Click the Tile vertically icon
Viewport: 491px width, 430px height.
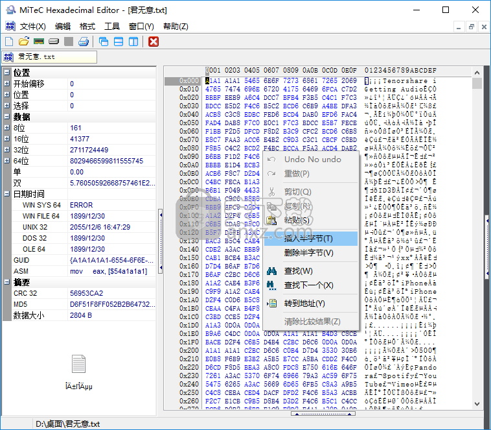133,42
